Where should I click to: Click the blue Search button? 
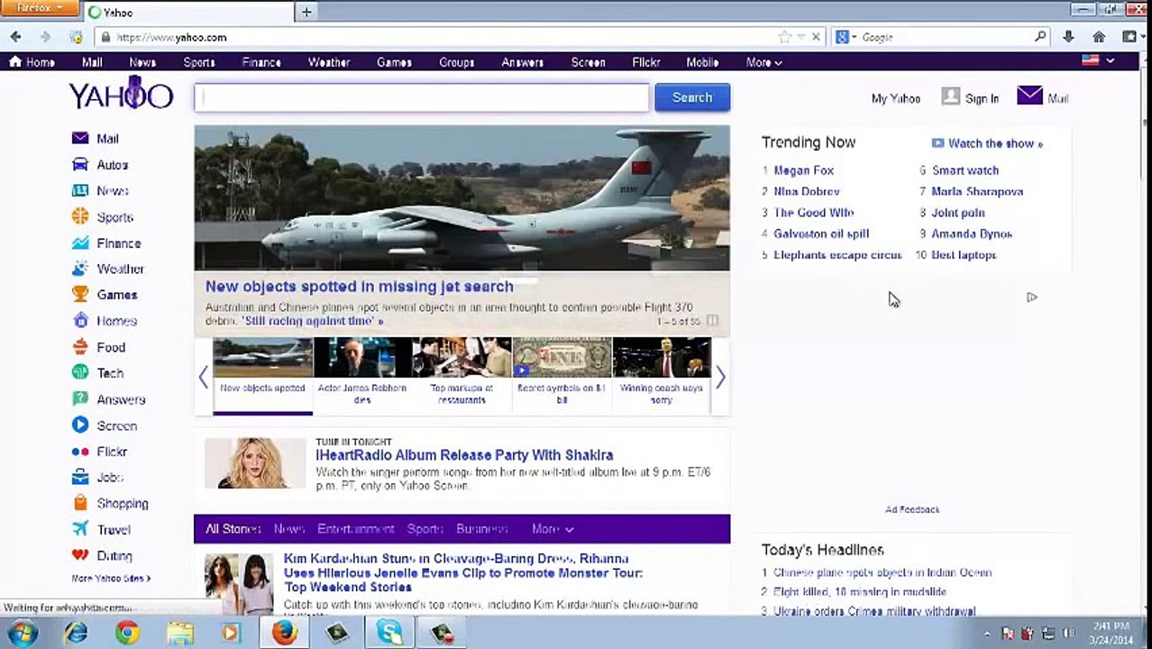(692, 97)
